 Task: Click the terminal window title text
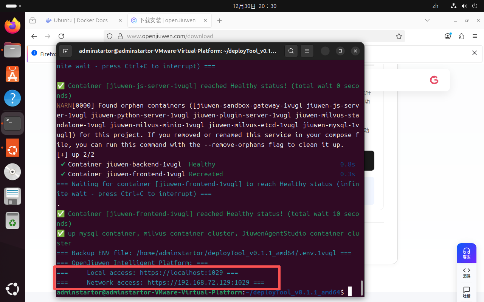(178, 51)
